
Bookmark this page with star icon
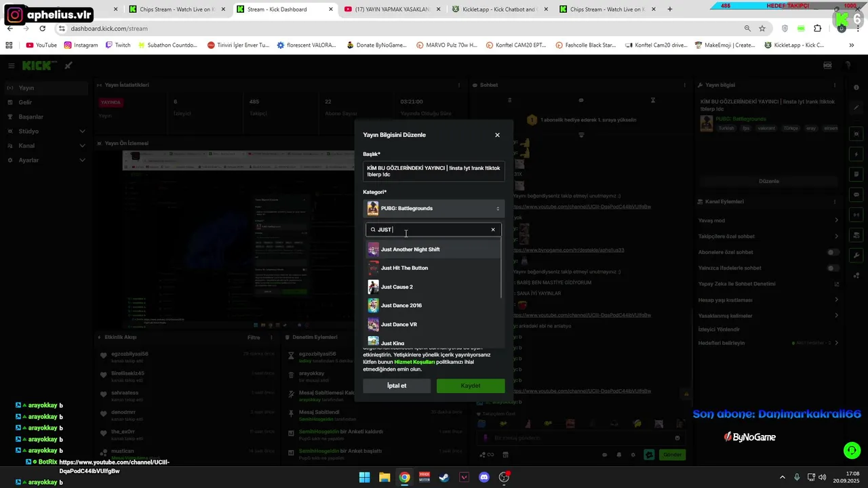[x=762, y=28]
